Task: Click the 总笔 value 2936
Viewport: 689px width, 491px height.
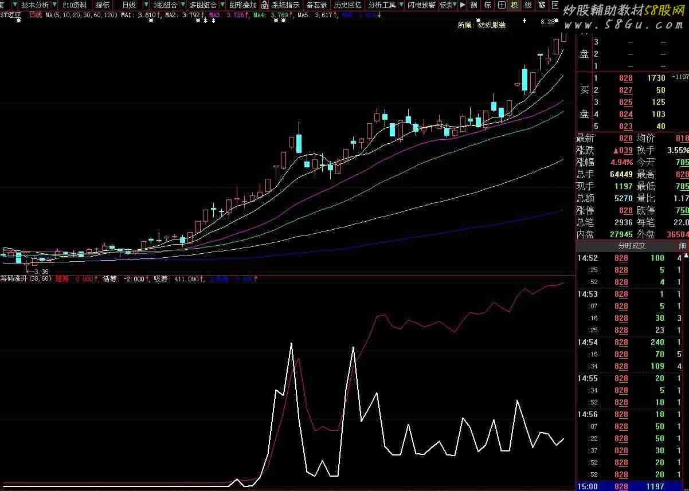Action: [624, 222]
